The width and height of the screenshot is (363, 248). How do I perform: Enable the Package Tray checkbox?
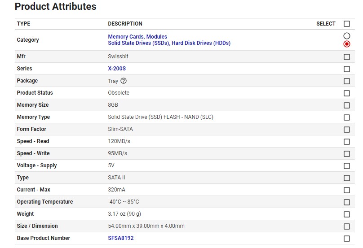pyautogui.click(x=346, y=81)
